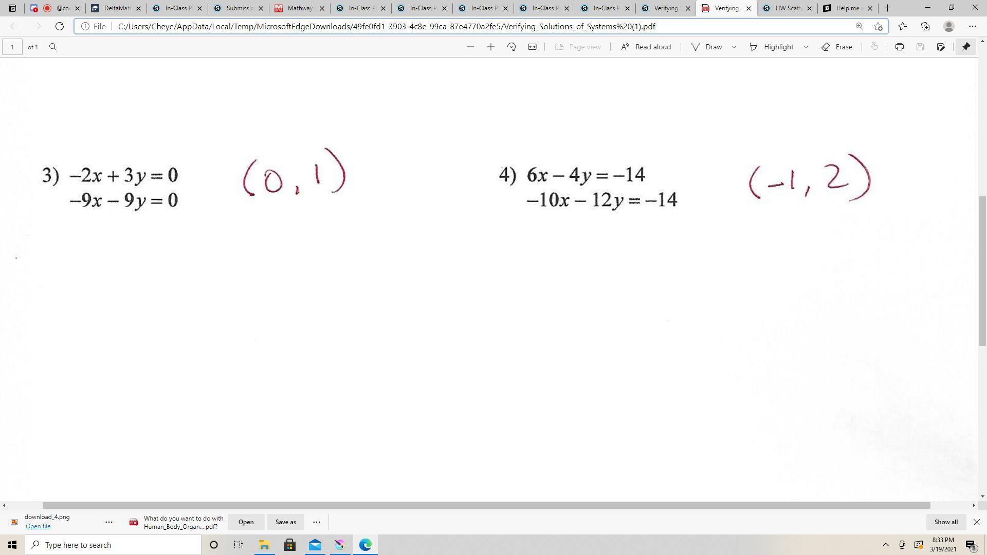Open more options for download_4.png

(109, 522)
